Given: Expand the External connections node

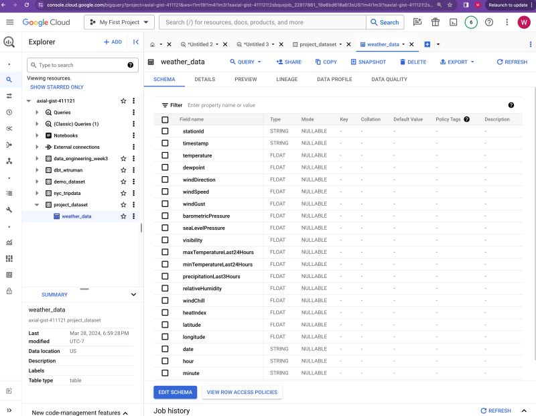Looking at the screenshot, I should [37, 147].
